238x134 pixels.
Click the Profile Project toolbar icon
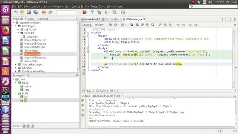[x=123, y=12]
